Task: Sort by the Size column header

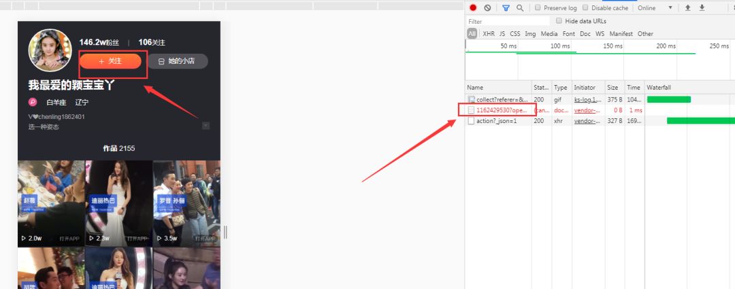Action: click(x=615, y=88)
